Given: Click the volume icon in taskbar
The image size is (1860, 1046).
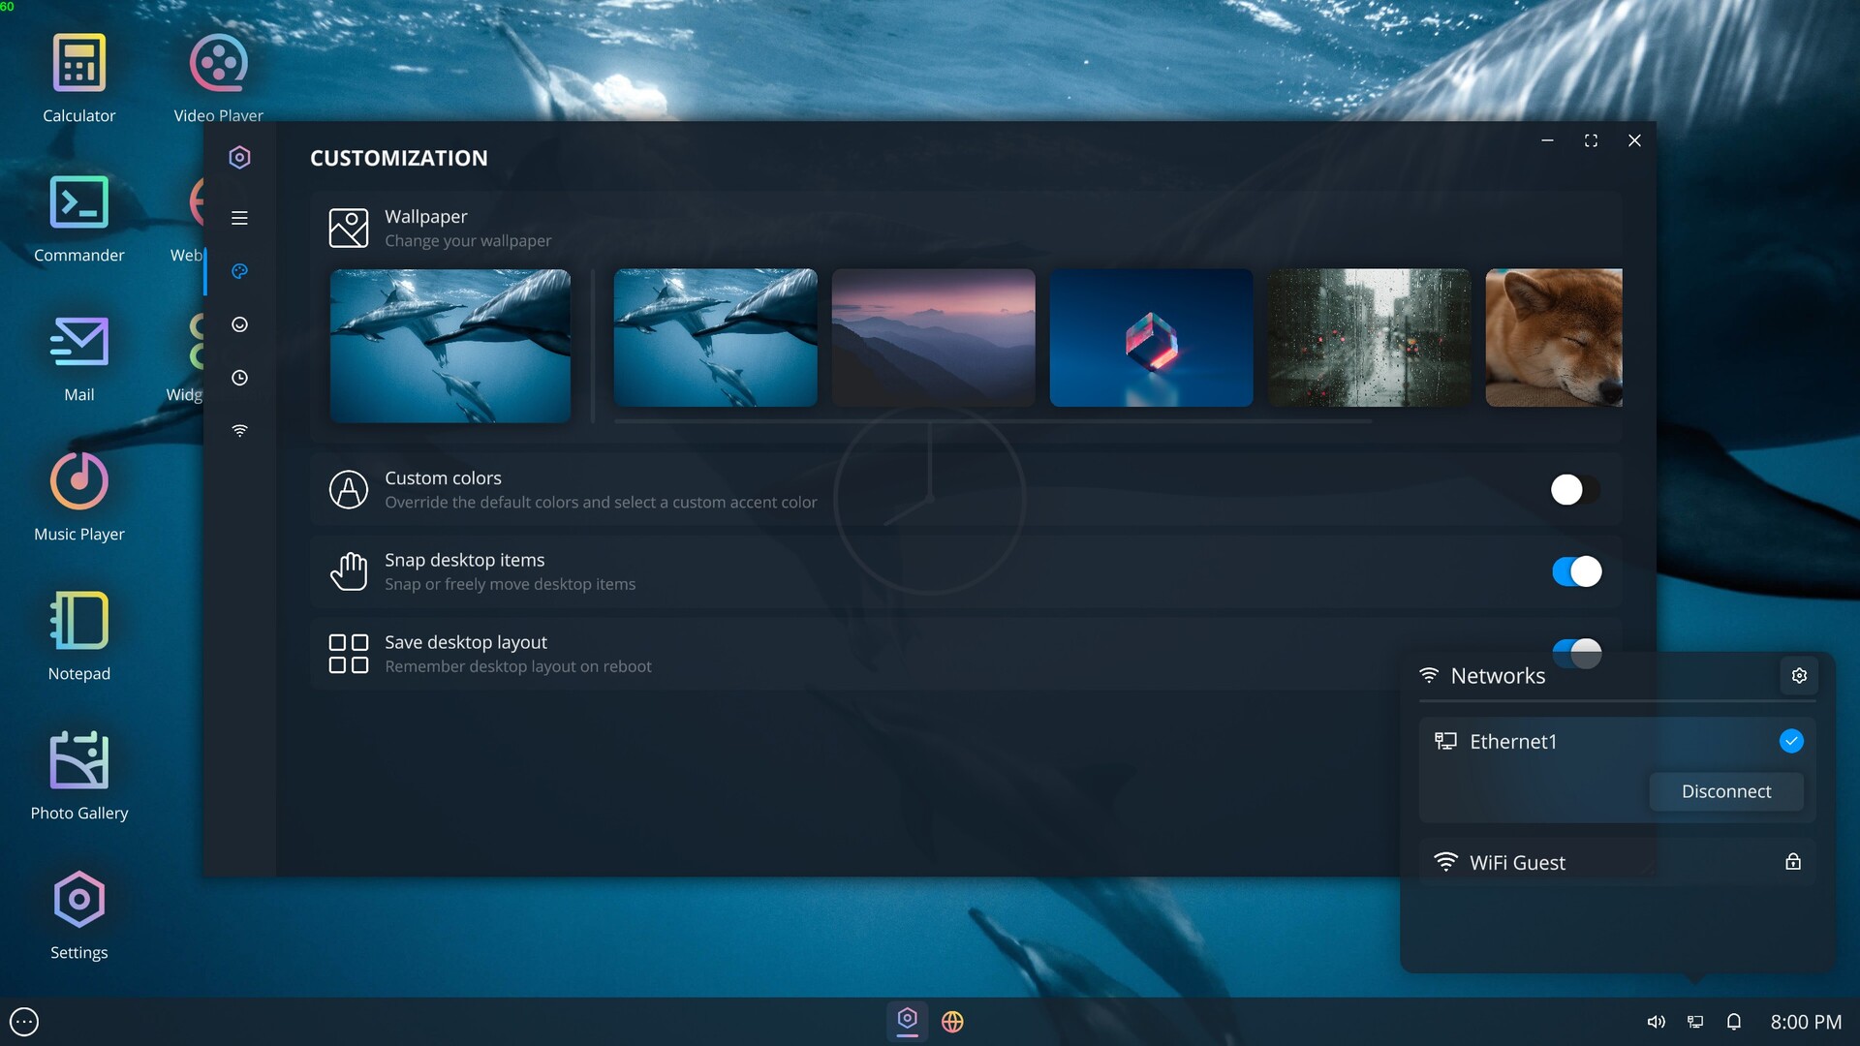Looking at the screenshot, I should [x=1656, y=1022].
